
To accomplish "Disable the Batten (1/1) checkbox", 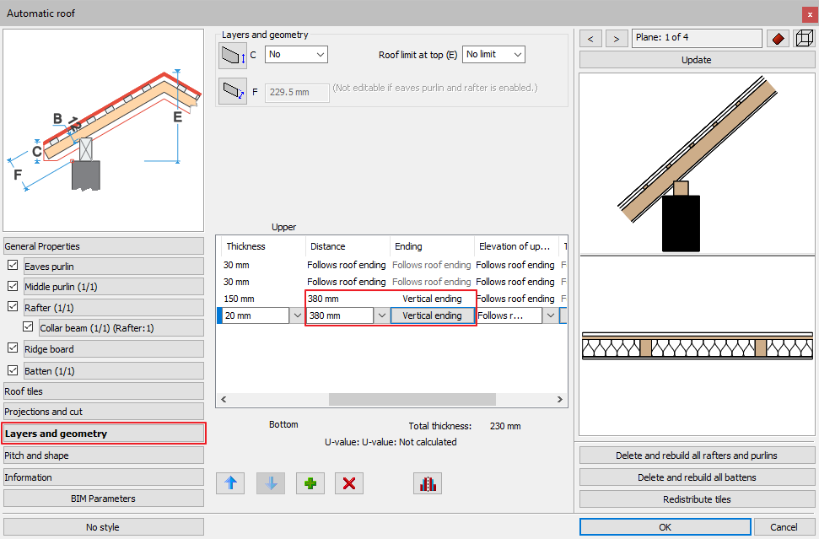I will pos(13,370).
